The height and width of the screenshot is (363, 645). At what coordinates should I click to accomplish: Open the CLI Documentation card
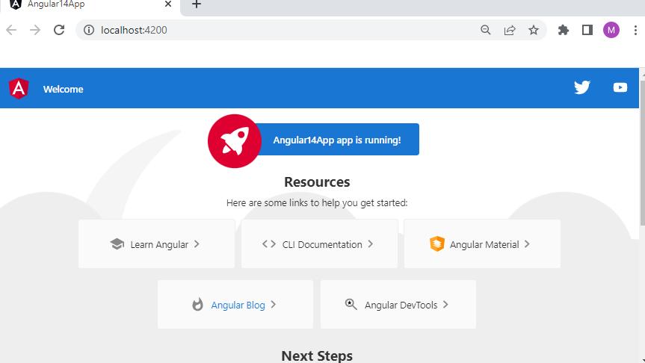point(319,243)
